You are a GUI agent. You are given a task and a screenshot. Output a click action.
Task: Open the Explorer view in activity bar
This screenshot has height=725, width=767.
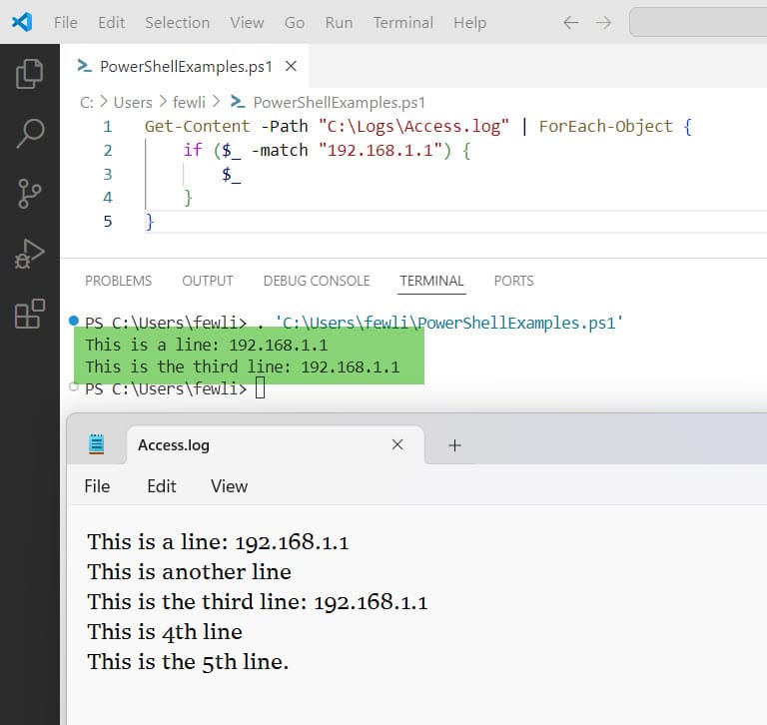[29, 74]
